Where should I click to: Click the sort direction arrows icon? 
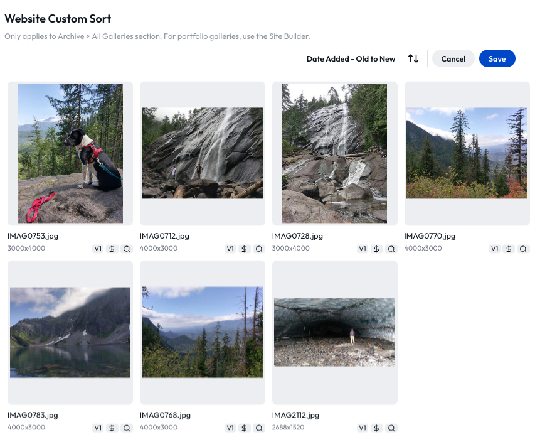413,58
